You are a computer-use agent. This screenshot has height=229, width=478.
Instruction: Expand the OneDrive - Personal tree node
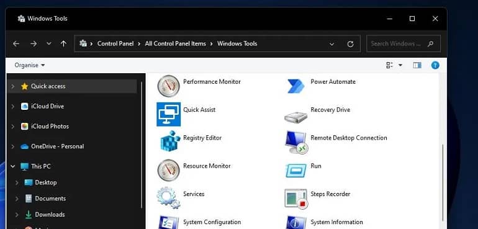[13, 146]
